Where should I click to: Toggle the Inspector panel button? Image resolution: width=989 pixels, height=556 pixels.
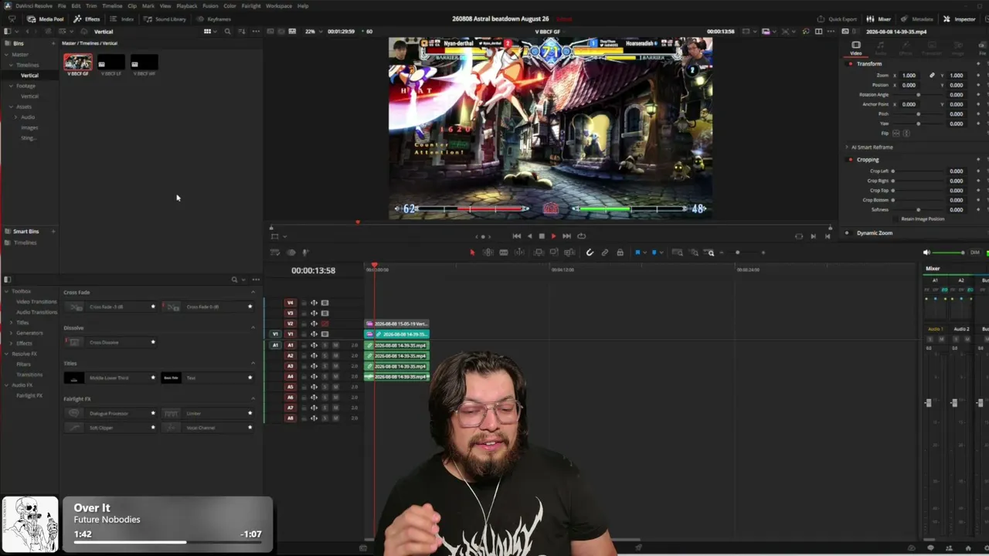960,19
